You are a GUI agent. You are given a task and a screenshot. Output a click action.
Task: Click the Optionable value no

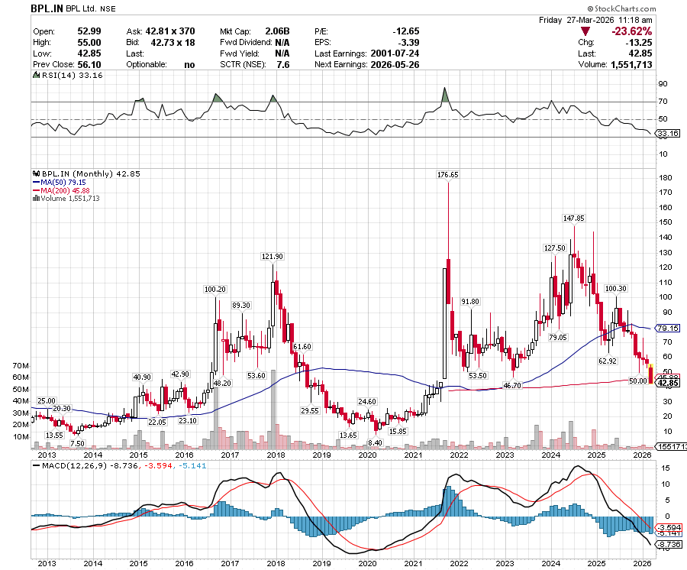[x=189, y=64]
